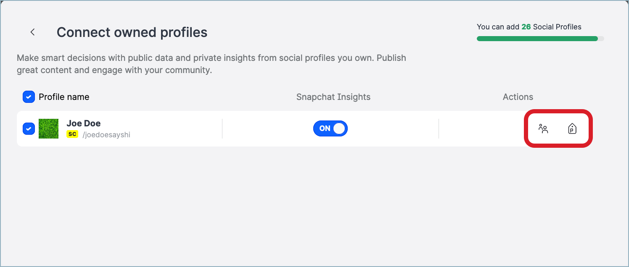The height and width of the screenshot is (267, 629).
Task: Click Joe Doe's green avatar thumbnail
Action: [x=48, y=128]
